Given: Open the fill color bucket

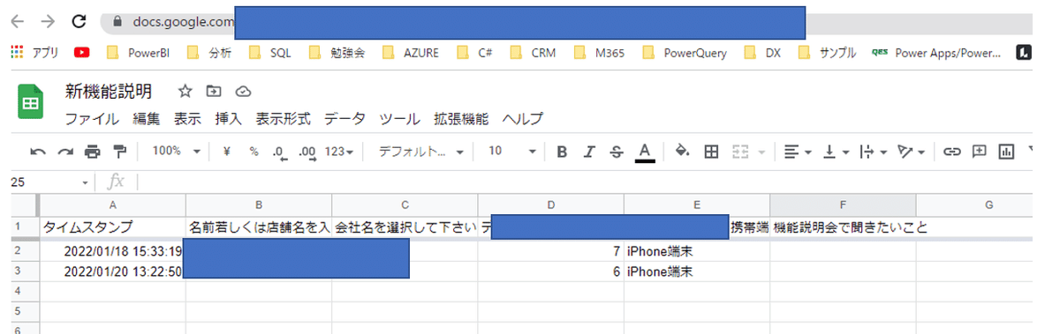Looking at the screenshot, I should pyautogui.click(x=682, y=152).
